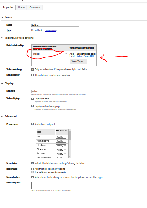The image size is (147, 208).
Task: Collapse the Report Link field options section
Action: (x=2, y=38)
